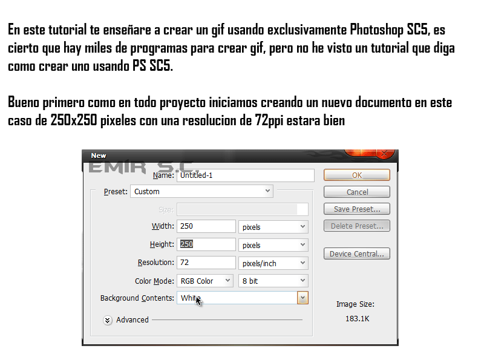Click the New dialog title text
Screen dimensions: 484x363
pos(99,155)
